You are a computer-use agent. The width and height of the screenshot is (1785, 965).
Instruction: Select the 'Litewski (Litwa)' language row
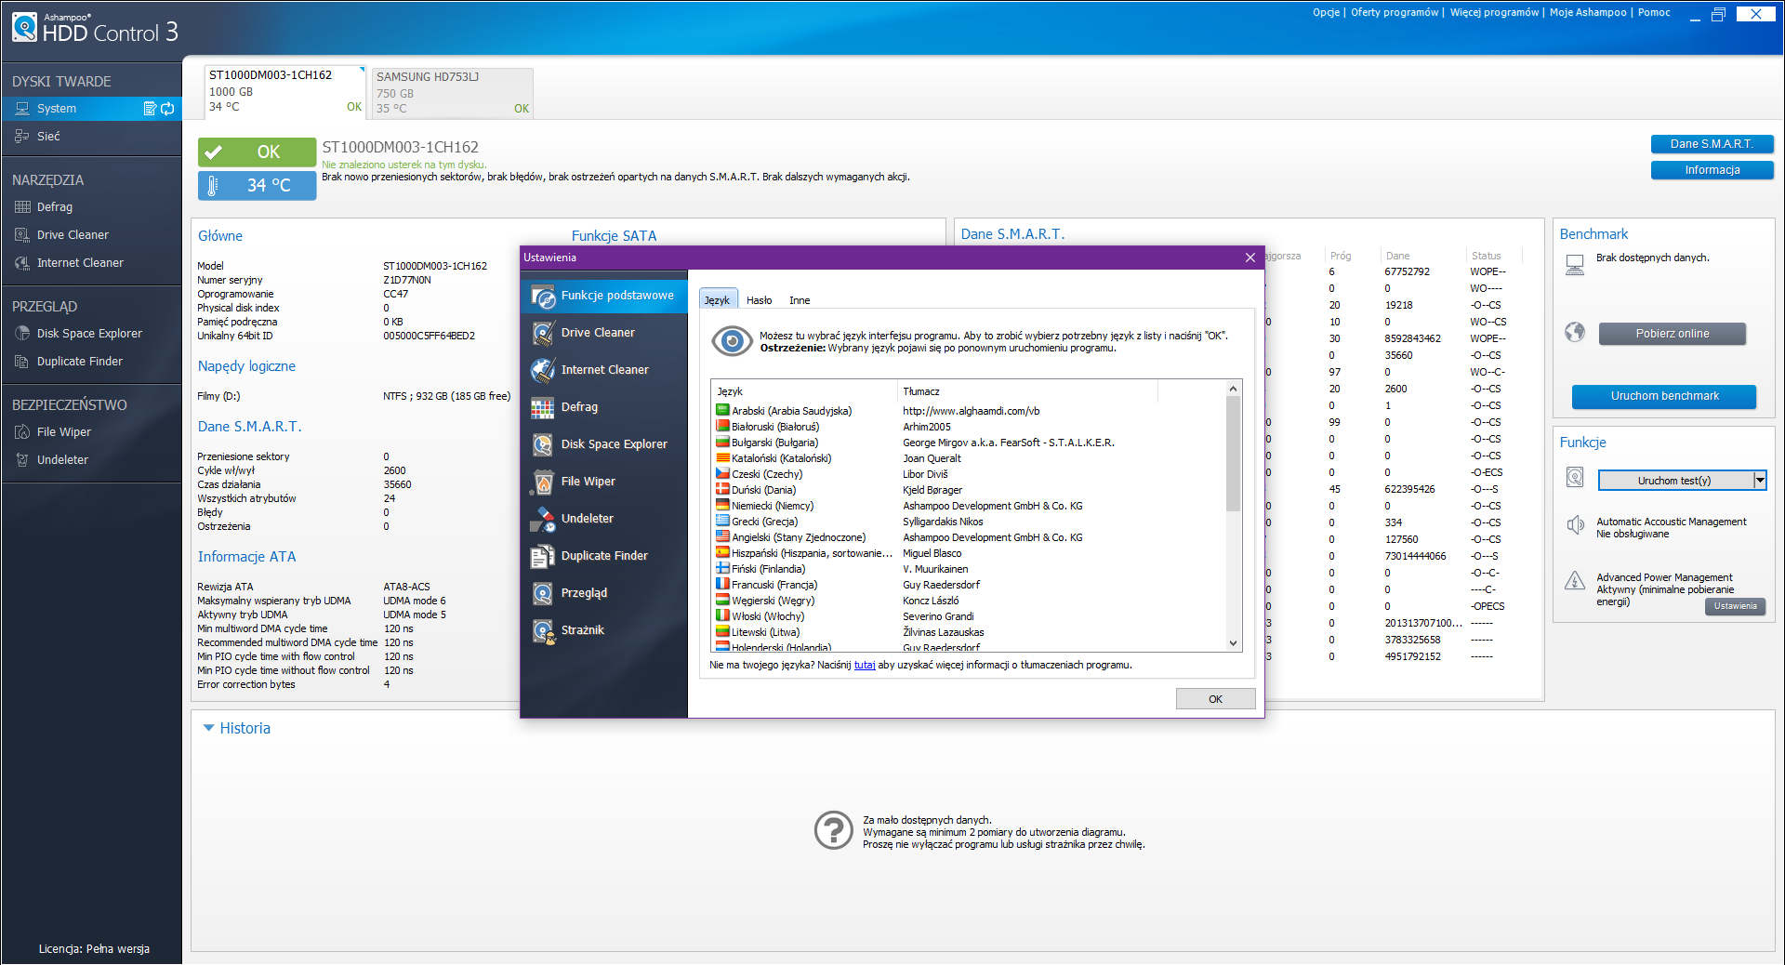pos(969,632)
